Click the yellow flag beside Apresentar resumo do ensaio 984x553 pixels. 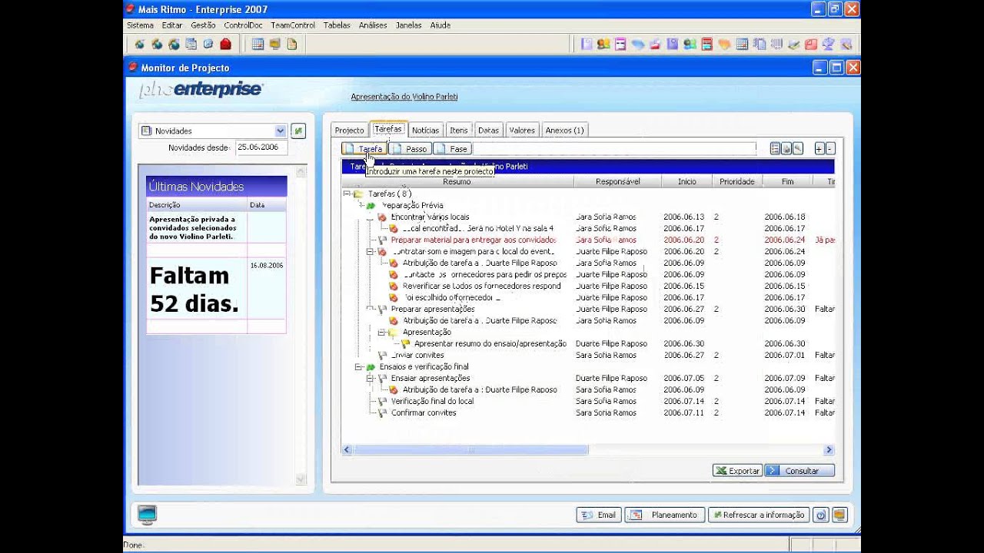(406, 343)
